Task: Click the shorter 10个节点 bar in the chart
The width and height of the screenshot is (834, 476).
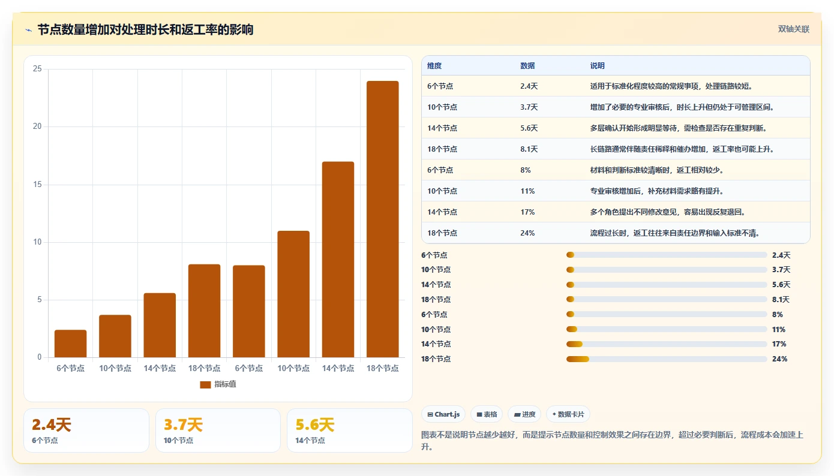Action: pyautogui.click(x=115, y=336)
